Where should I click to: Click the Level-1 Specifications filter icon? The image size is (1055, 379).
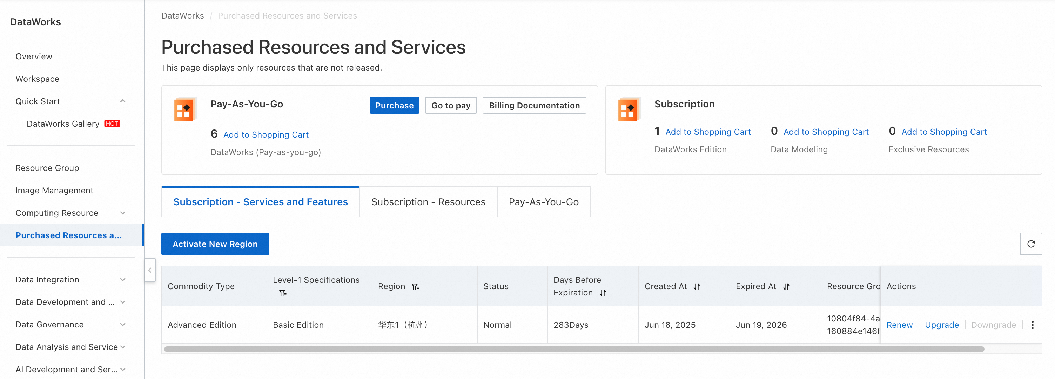(283, 293)
